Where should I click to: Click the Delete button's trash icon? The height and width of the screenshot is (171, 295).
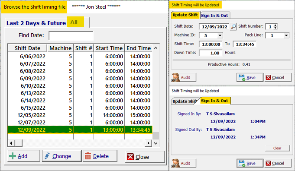(x=88, y=156)
